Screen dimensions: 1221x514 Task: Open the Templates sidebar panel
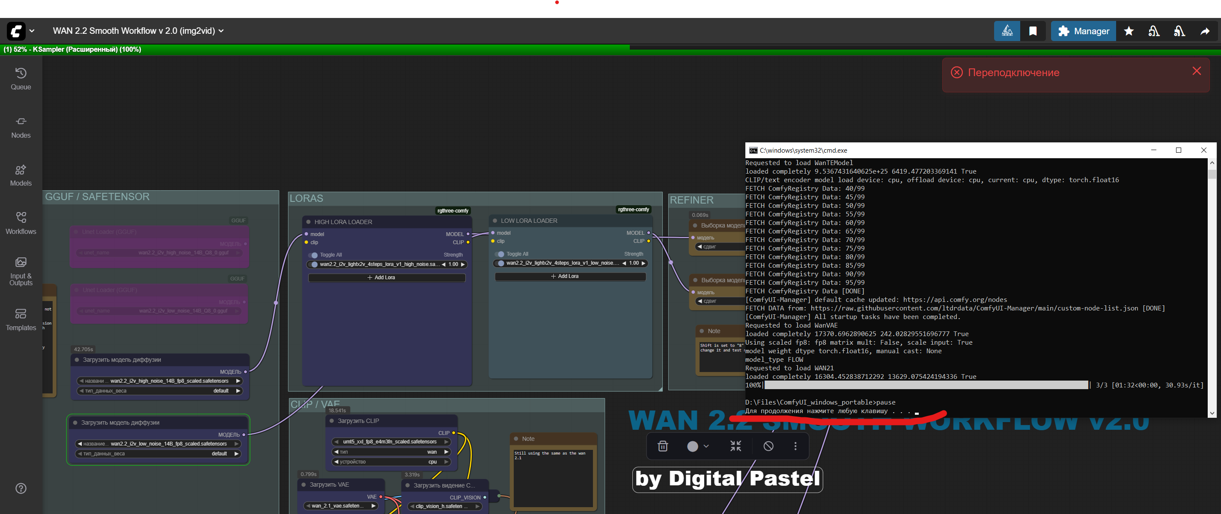pos(21,319)
